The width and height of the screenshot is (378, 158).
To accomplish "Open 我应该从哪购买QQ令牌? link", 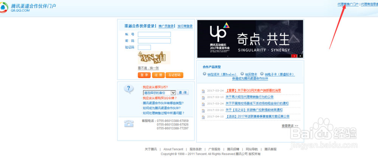I will (160, 98).
